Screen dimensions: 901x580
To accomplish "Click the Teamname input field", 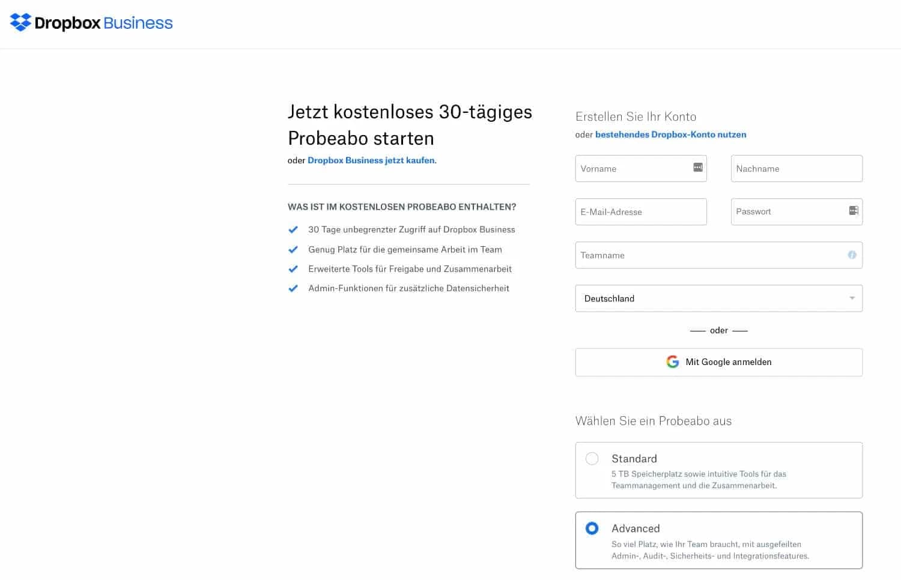I will pos(691,255).
